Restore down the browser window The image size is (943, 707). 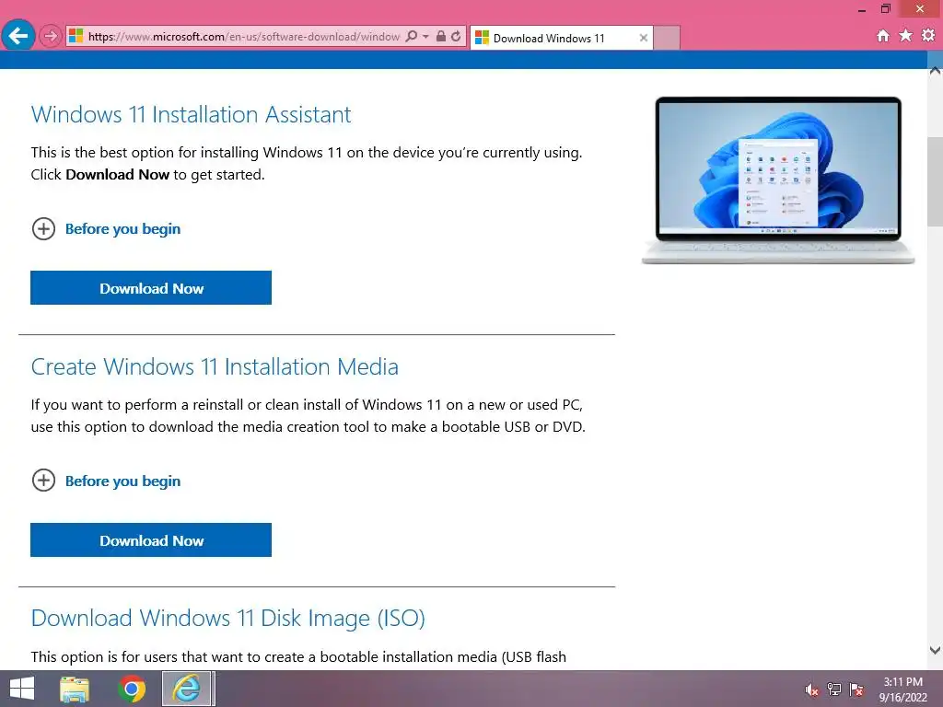point(885,9)
